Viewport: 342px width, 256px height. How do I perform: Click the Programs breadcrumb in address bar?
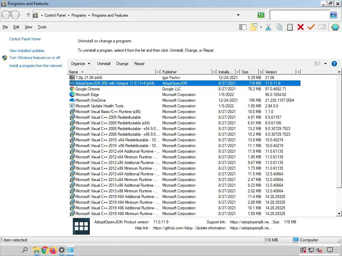click(x=79, y=15)
